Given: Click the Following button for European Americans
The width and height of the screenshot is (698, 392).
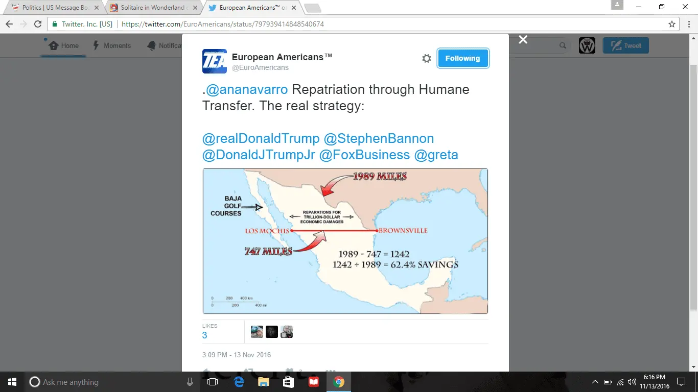Looking at the screenshot, I should [x=462, y=58].
